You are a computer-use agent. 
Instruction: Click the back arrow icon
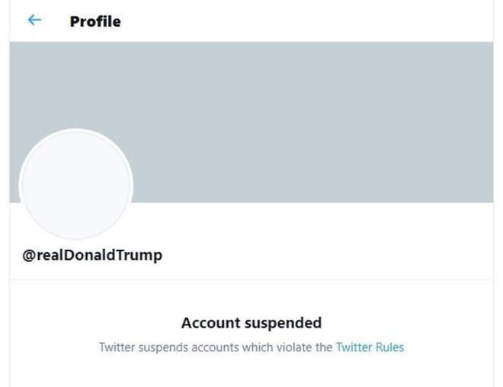coord(34,21)
